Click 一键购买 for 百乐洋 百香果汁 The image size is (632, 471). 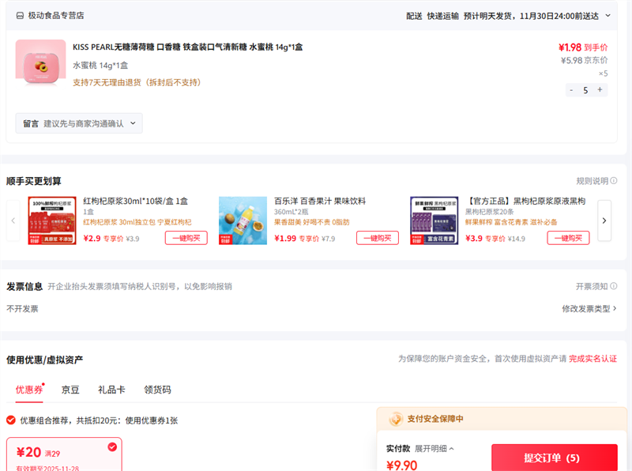377,238
